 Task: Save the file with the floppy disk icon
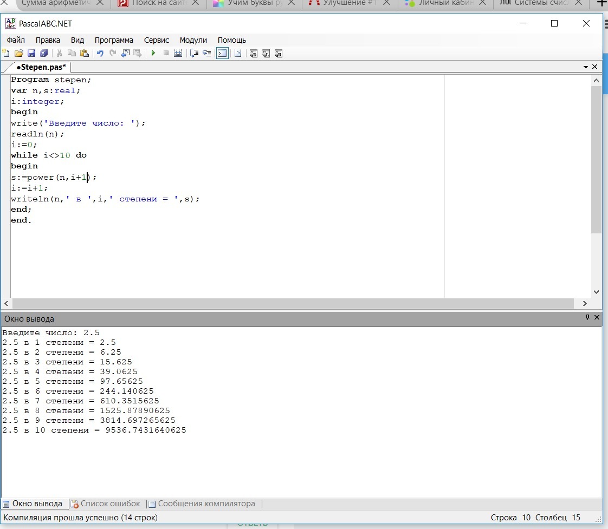point(31,53)
